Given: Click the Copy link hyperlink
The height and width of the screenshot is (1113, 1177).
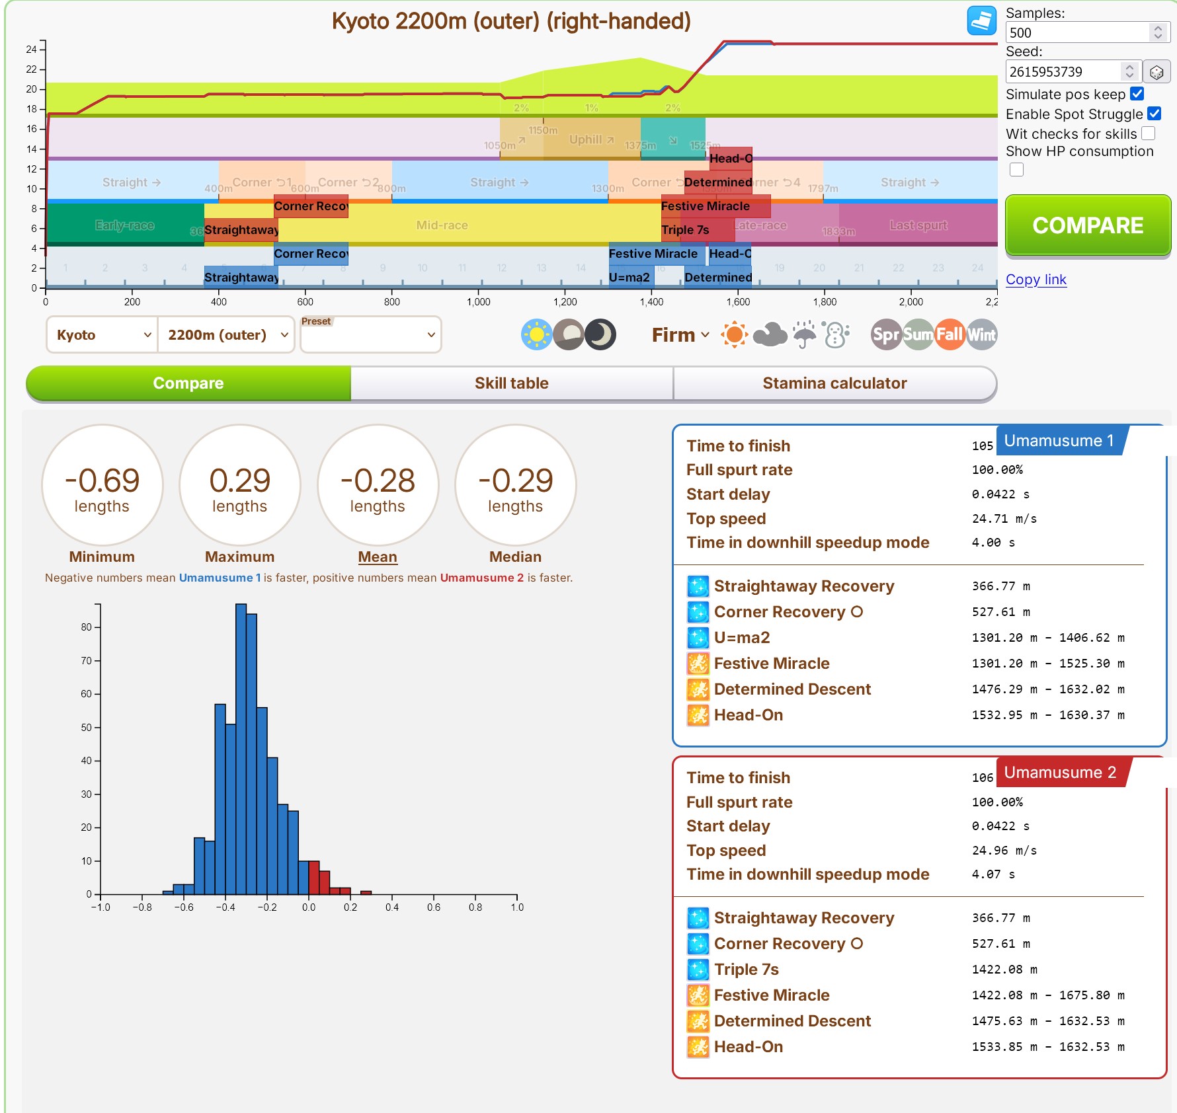Looking at the screenshot, I should [1036, 280].
